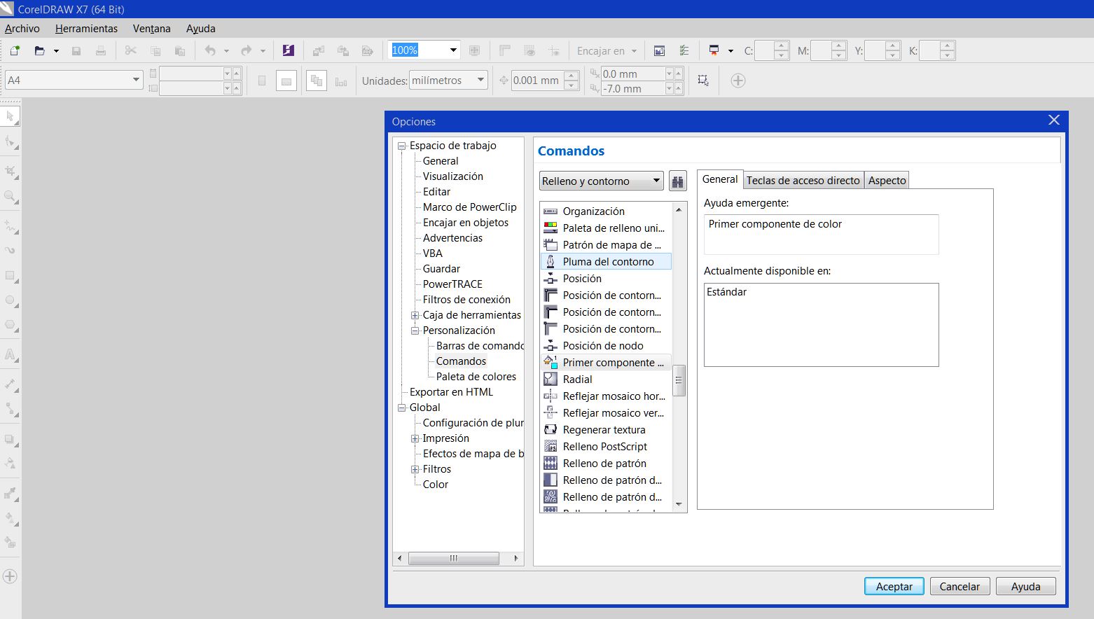Screen dimensions: 1094x619
Task: Click the New document toolbar icon
Action: [15, 50]
